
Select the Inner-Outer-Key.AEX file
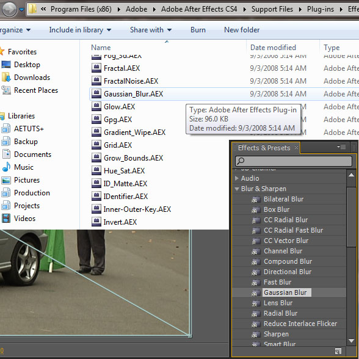point(137,209)
